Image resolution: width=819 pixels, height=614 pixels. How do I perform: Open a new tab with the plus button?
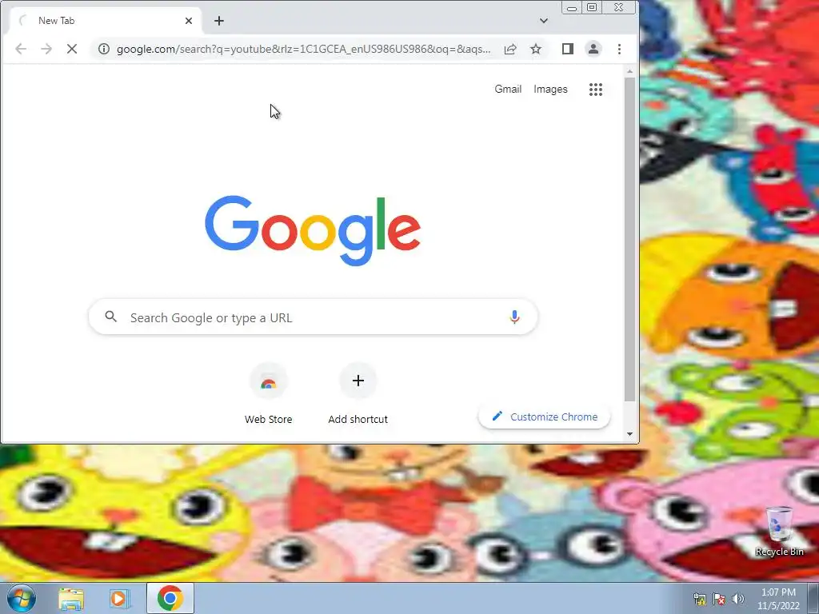coord(219,21)
